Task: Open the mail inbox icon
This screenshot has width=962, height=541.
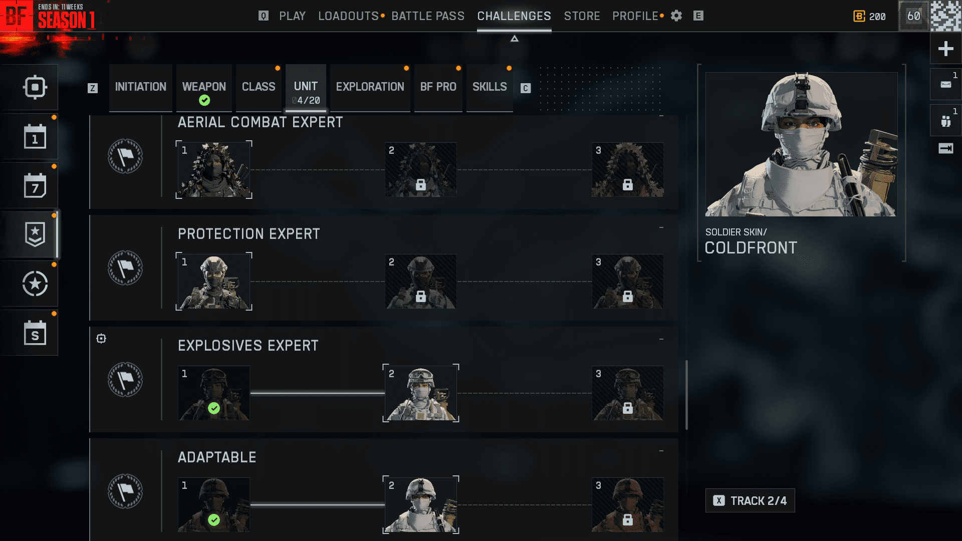Action: coord(945,84)
